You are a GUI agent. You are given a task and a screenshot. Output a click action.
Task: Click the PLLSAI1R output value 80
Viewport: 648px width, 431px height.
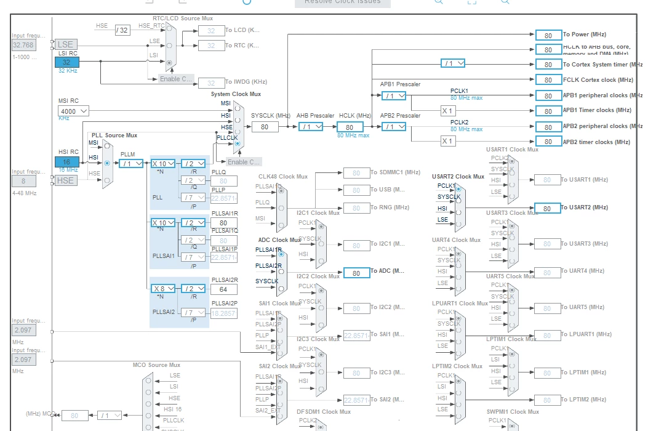click(x=223, y=222)
